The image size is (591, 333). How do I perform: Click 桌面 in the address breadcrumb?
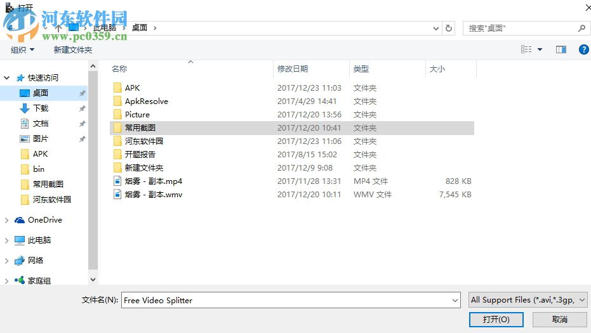(x=140, y=28)
